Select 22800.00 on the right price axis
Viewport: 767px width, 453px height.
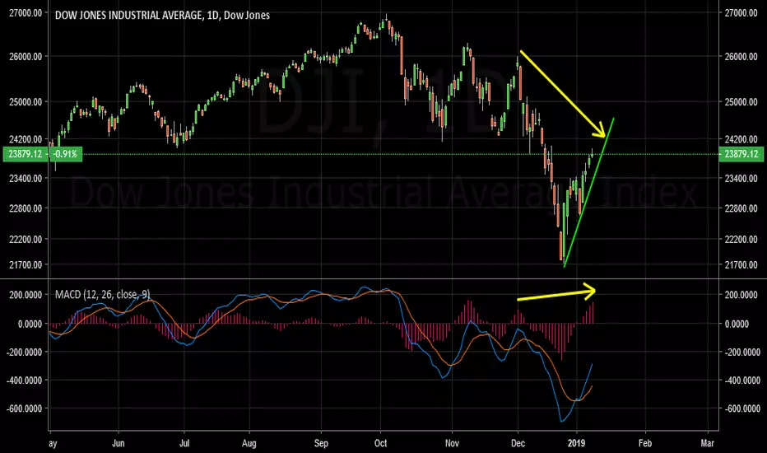coord(741,208)
